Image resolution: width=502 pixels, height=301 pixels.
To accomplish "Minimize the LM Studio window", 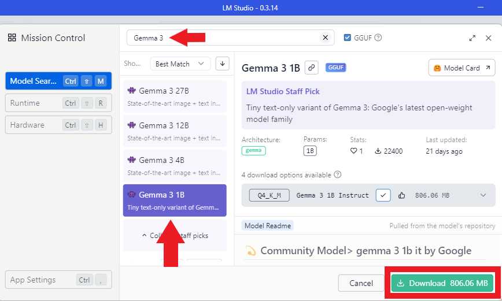I will click(x=481, y=8).
